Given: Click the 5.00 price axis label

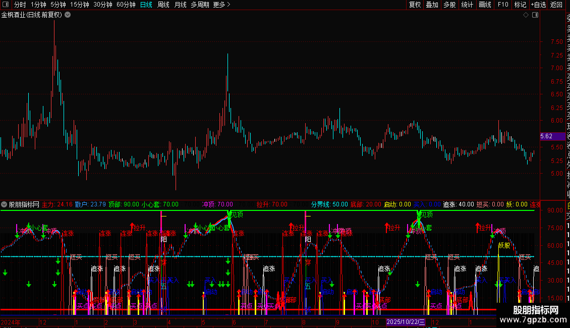Looking at the screenshot, I should click(x=557, y=174).
